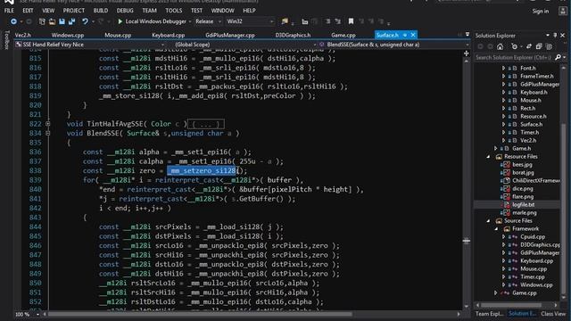Image resolution: width=571 pixels, height=321 pixels.
Task: Click the Navigate Backward toolbar icon
Action: click(13, 21)
